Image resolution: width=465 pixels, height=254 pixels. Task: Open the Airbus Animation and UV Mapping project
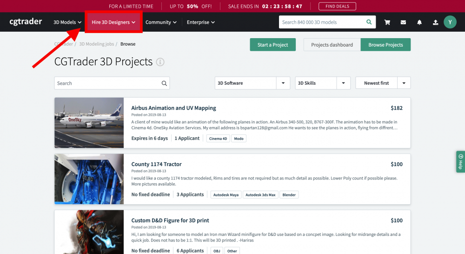[x=173, y=108]
